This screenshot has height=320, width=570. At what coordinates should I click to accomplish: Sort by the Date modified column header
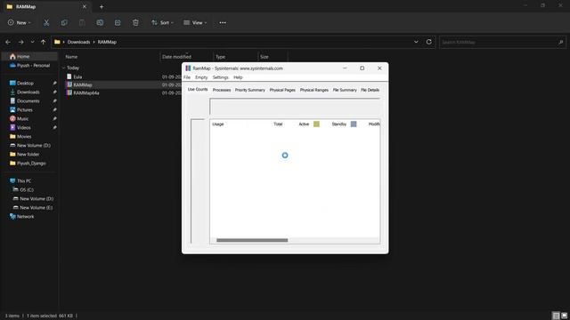pos(176,57)
